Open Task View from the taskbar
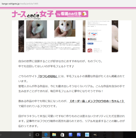The width and height of the screenshot is (136, 138). 37,135
